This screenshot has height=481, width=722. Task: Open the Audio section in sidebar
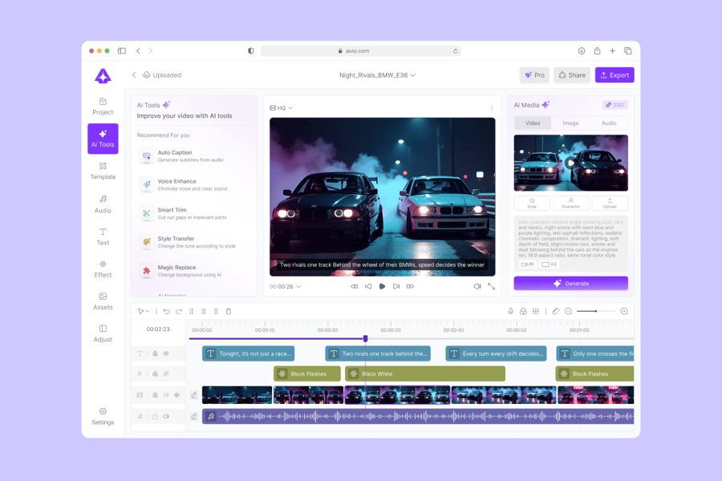pyautogui.click(x=103, y=204)
